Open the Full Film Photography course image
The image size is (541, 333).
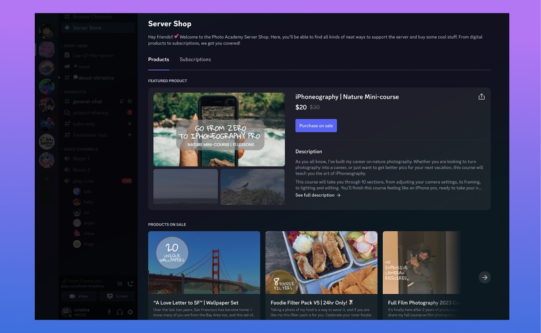coord(422,263)
